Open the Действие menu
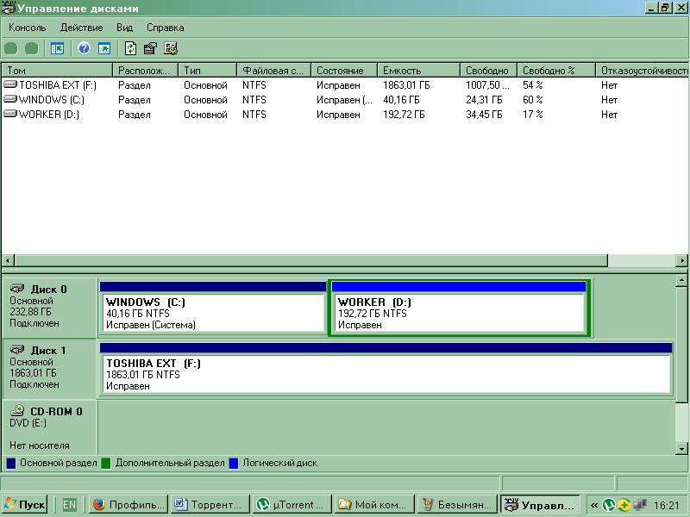 pos(81,28)
